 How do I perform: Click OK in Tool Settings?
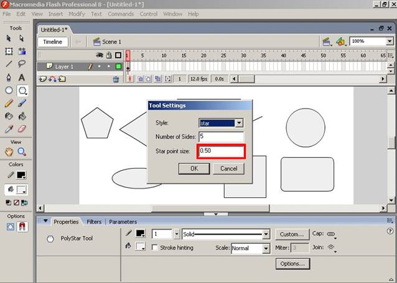(x=194, y=169)
